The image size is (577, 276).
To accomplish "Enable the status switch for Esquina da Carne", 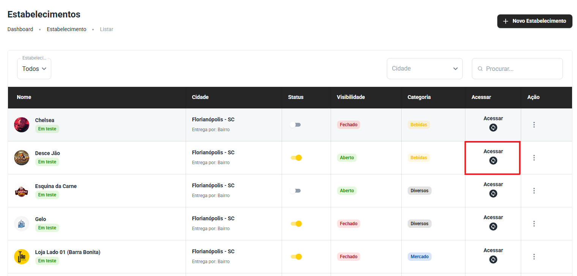I will point(295,191).
